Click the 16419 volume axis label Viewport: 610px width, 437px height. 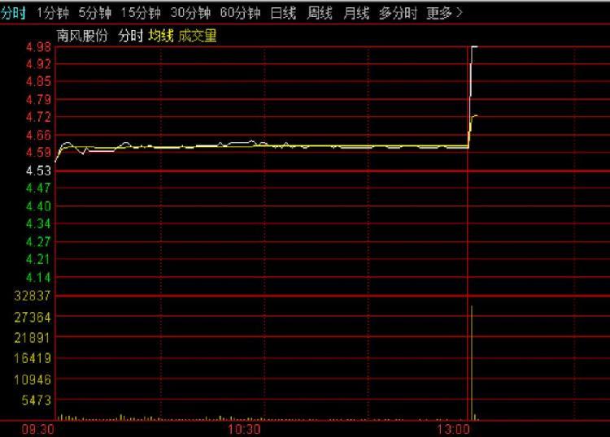pyautogui.click(x=33, y=357)
